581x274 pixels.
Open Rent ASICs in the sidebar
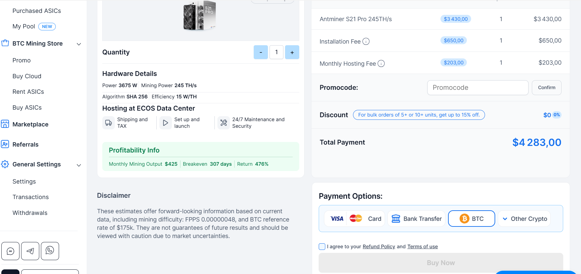pos(28,92)
